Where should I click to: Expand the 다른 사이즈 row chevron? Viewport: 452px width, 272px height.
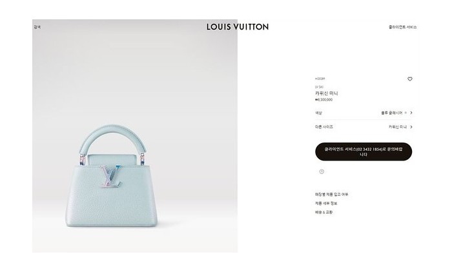(x=411, y=127)
